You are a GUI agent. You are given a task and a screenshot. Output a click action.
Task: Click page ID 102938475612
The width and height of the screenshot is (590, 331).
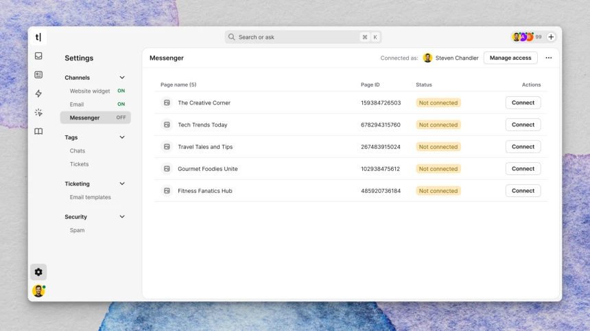coord(381,169)
